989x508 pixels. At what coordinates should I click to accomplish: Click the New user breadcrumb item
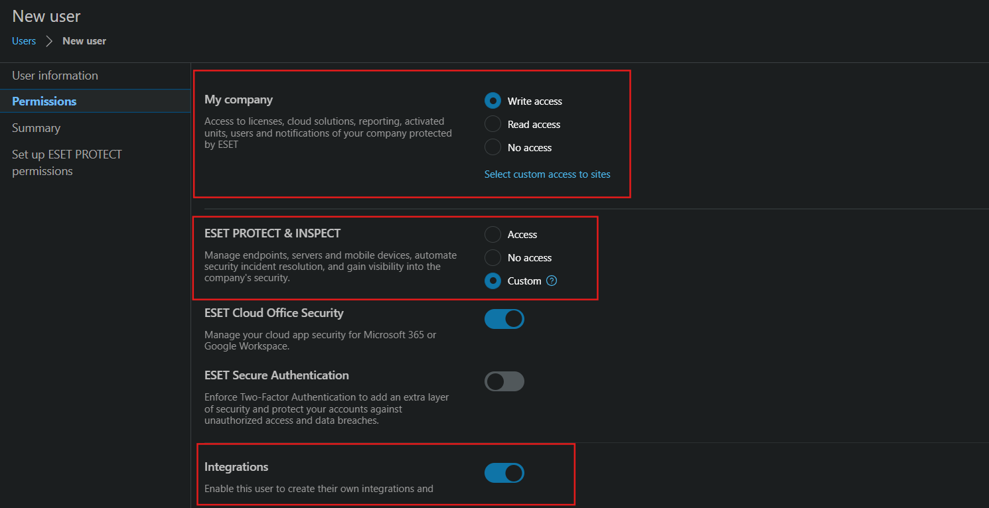click(x=84, y=41)
